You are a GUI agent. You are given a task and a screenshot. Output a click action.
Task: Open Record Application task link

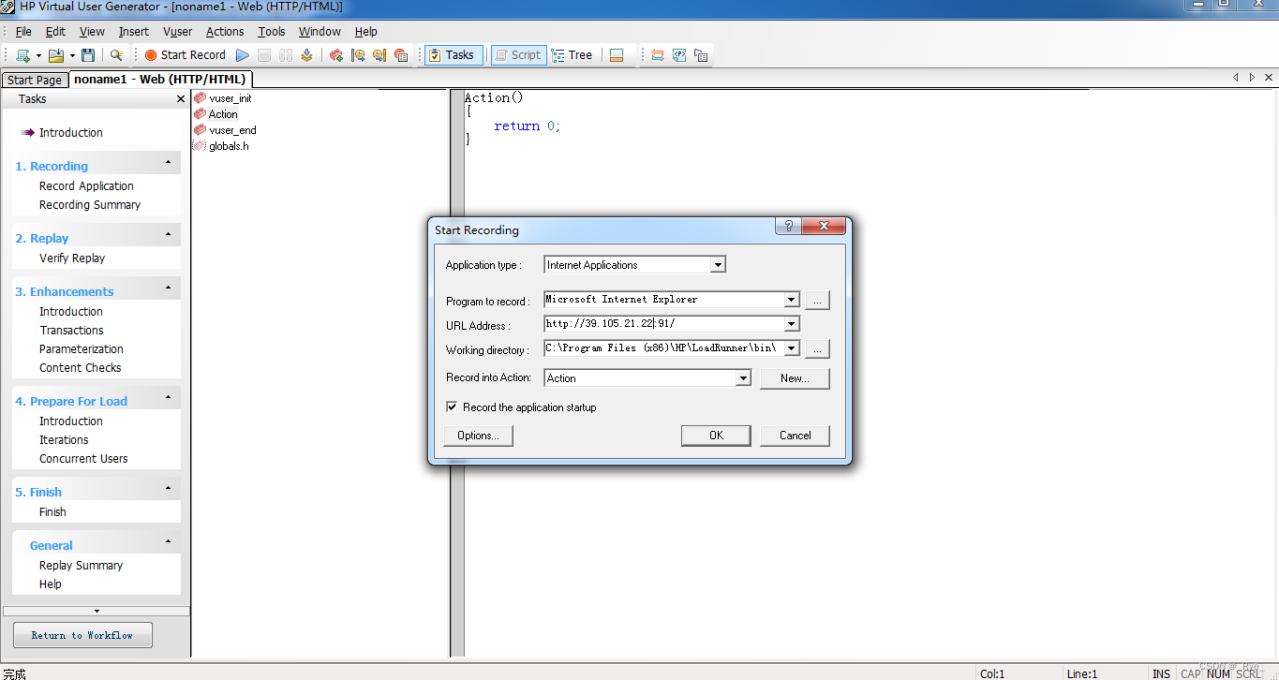coord(86,186)
